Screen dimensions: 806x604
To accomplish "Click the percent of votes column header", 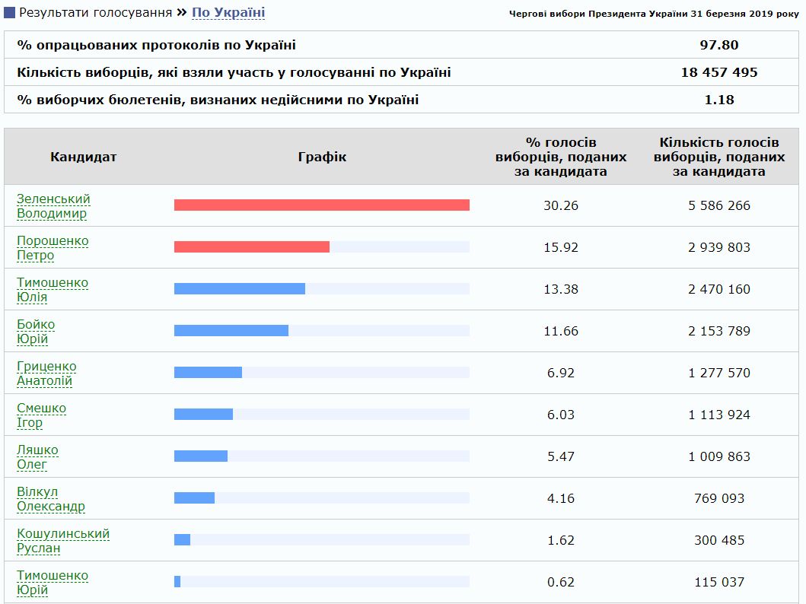I will pyautogui.click(x=561, y=157).
